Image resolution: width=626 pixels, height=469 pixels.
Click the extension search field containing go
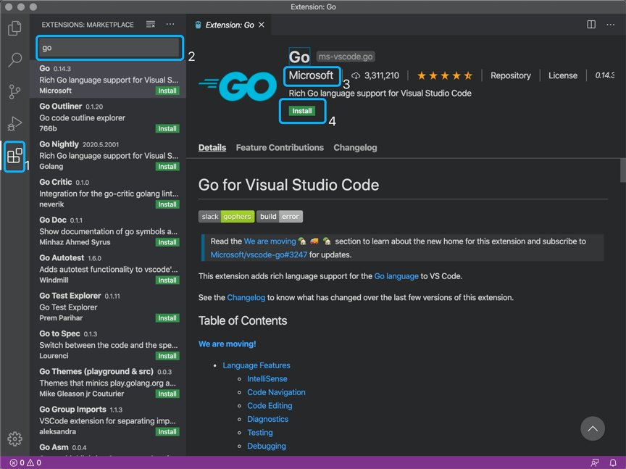[109, 48]
